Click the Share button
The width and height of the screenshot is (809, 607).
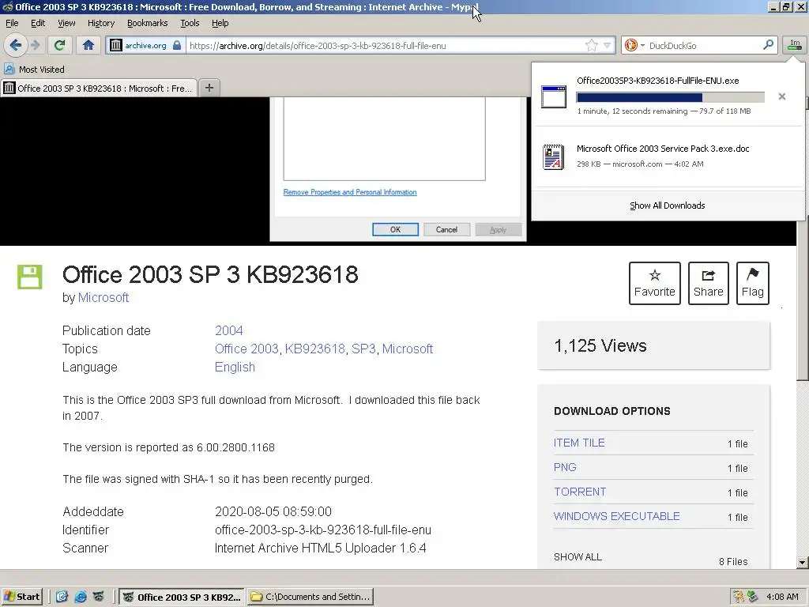[x=708, y=284]
